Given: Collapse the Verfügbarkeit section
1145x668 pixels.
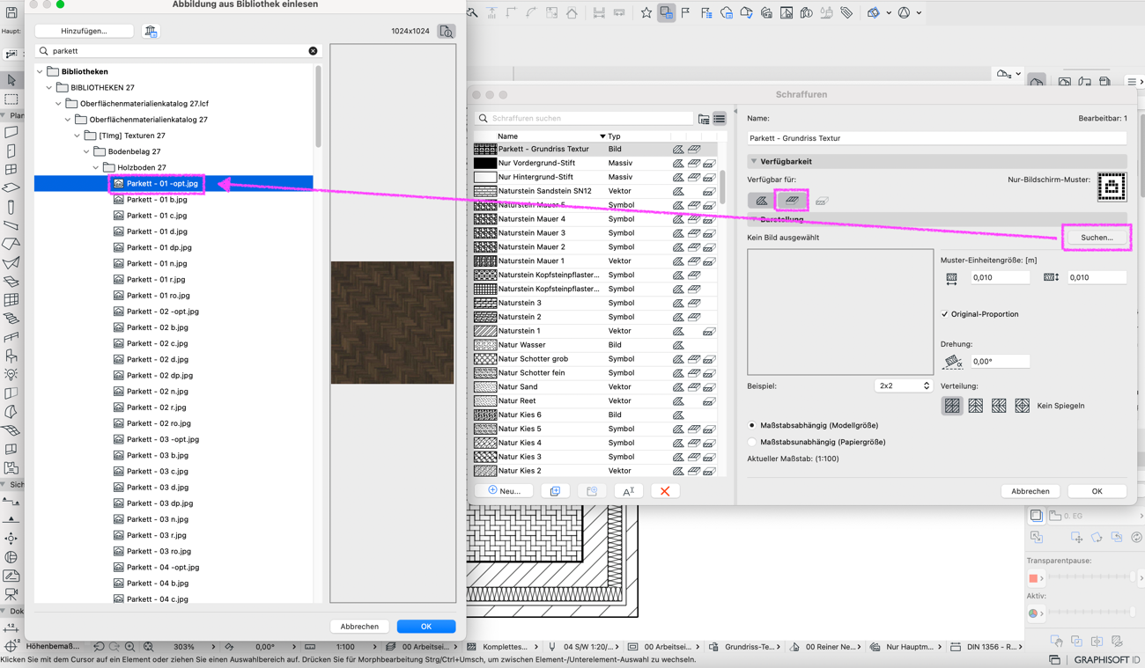Looking at the screenshot, I should (x=754, y=162).
